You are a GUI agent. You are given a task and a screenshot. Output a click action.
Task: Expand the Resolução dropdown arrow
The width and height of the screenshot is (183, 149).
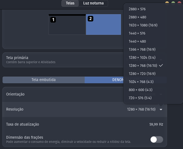tap(161, 109)
